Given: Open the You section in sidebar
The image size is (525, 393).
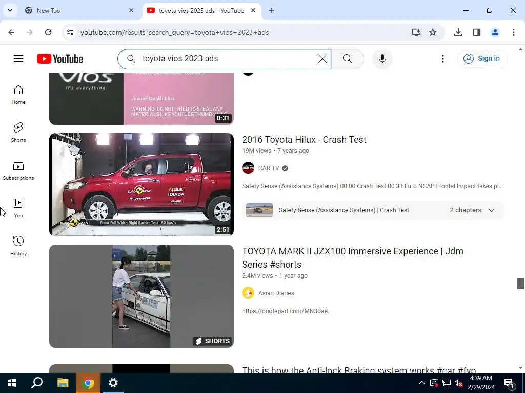Looking at the screenshot, I should [x=18, y=208].
